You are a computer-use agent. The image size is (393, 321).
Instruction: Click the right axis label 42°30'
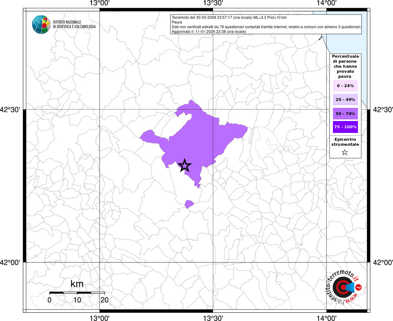click(383, 110)
